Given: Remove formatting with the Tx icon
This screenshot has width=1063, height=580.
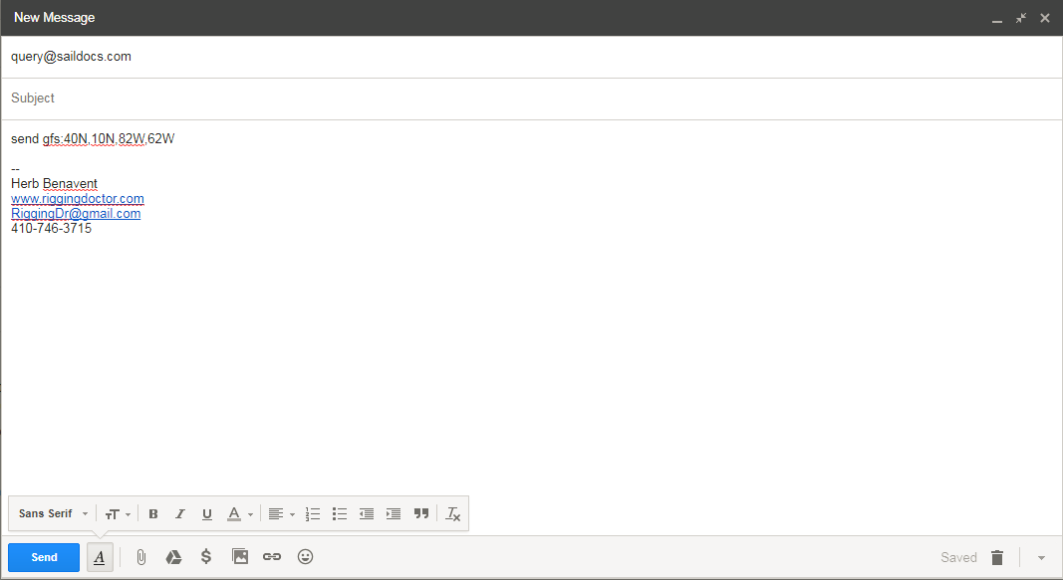Looking at the screenshot, I should tap(453, 514).
